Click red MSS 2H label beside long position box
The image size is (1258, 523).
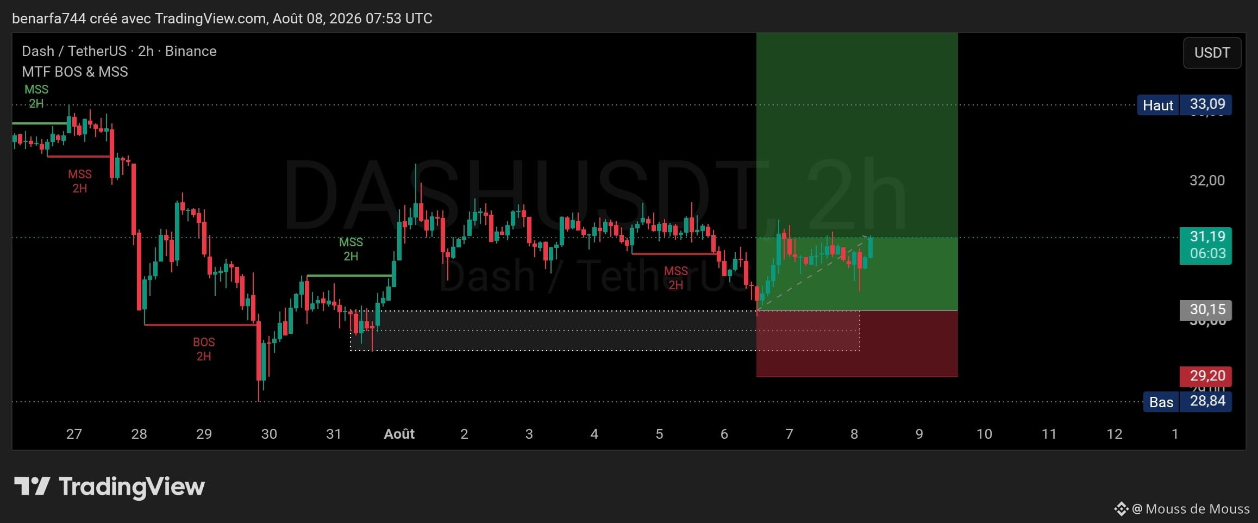[676, 278]
